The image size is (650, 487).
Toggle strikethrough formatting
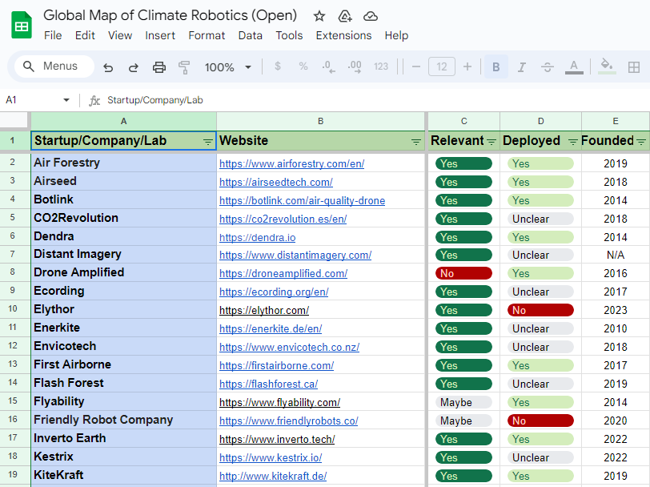click(548, 66)
